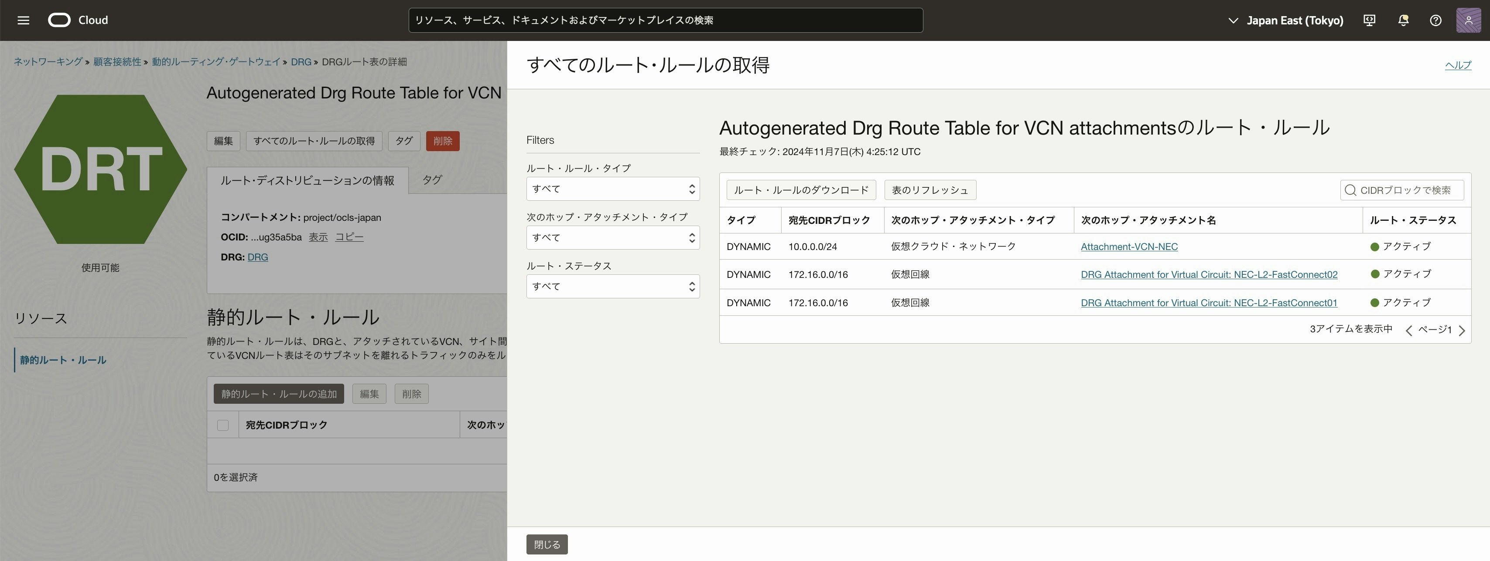Switch to the タグ tab
This screenshot has height=561, width=1490.
pos(431,180)
